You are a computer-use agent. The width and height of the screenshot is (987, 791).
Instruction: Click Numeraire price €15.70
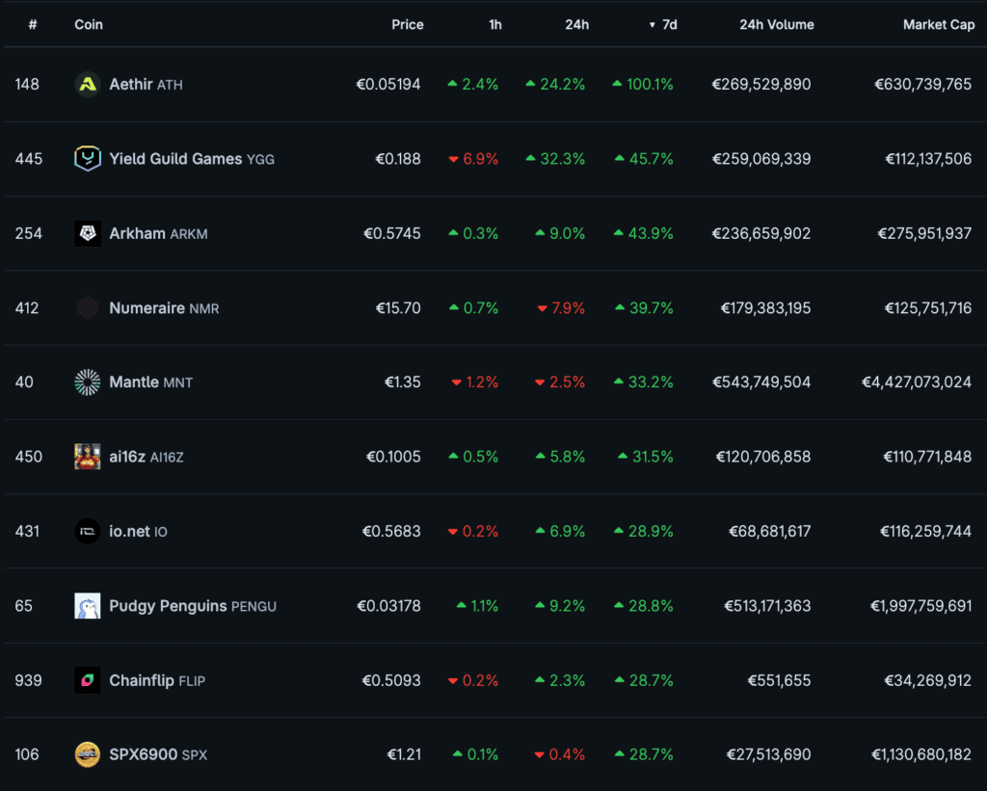point(398,307)
